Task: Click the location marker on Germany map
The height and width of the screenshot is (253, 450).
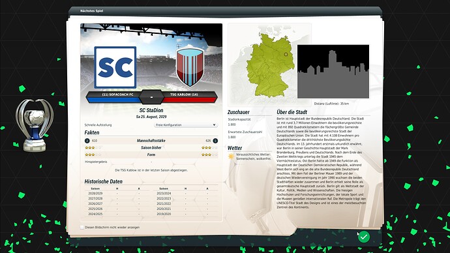Action: tap(286, 54)
